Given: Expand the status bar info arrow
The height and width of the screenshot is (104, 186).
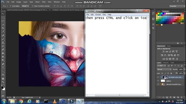Looking at the screenshot, I should click(x=40, y=98).
